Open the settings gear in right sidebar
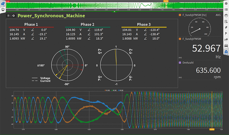Viewport: 229px width, 135px height. pos(226,4)
